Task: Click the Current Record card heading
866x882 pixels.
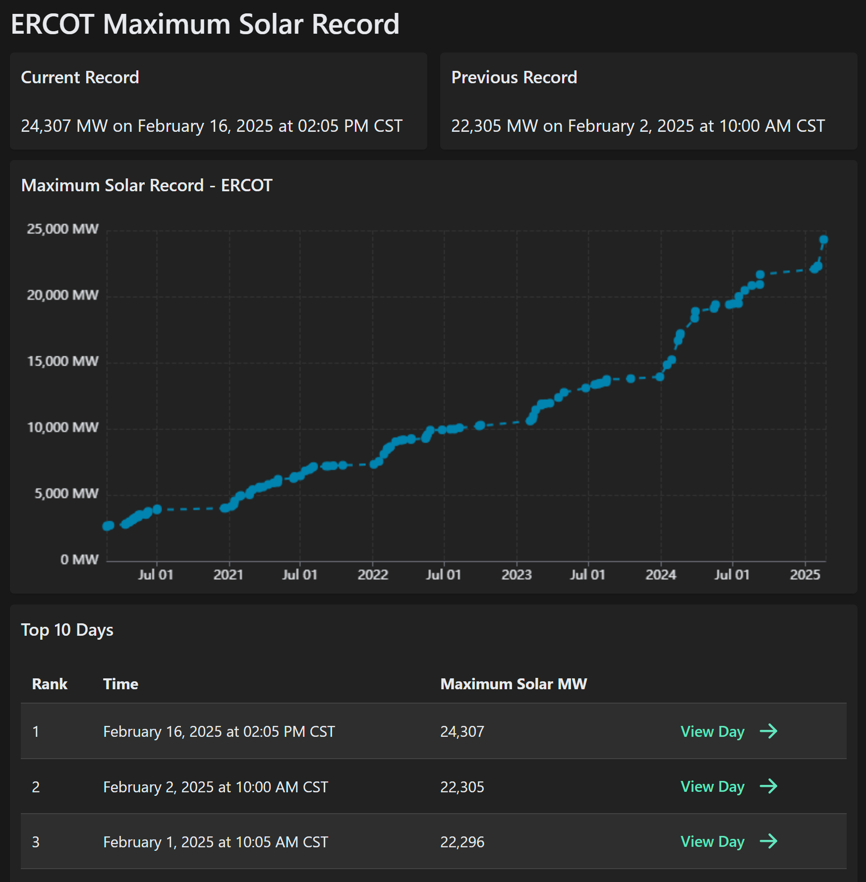Action: coord(80,77)
